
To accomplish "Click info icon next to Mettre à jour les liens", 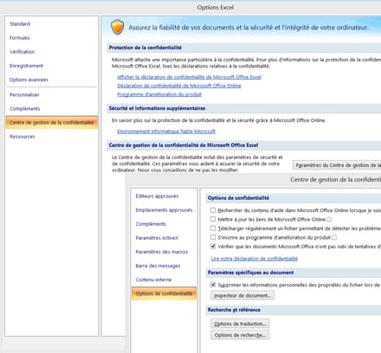I will (329, 220).
